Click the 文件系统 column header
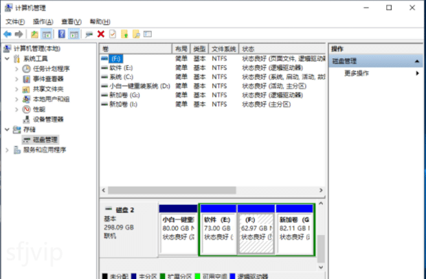The image size is (426, 279). [x=223, y=49]
